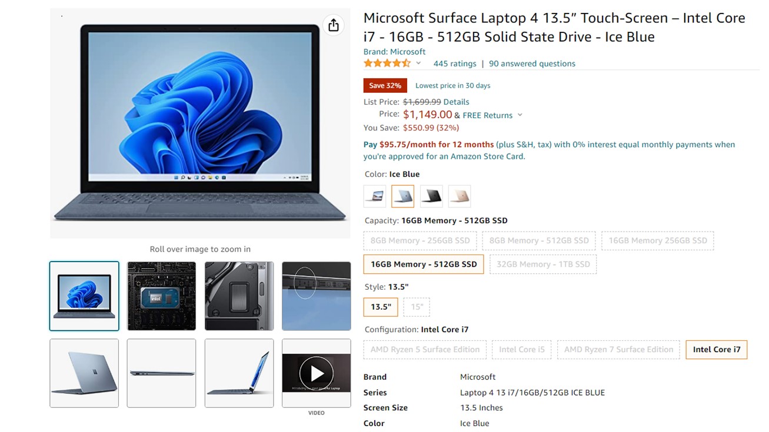
Task: Click the Brand: Microsoft link
Action: 394,52
